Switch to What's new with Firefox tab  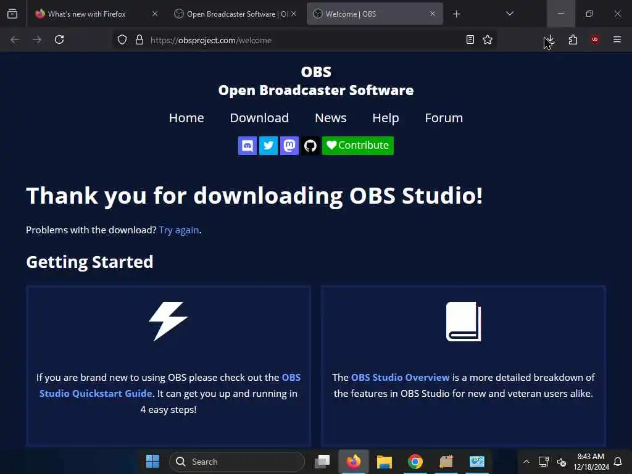96,14
